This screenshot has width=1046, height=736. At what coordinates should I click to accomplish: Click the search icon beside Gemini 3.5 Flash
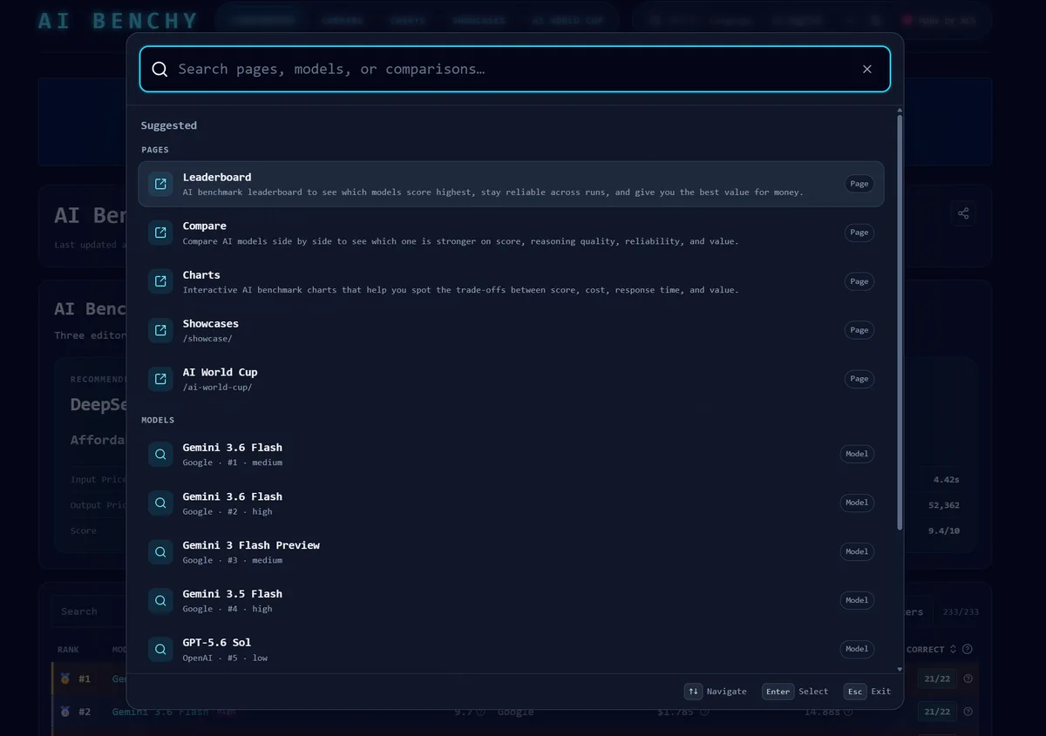(x=160, y=600)
